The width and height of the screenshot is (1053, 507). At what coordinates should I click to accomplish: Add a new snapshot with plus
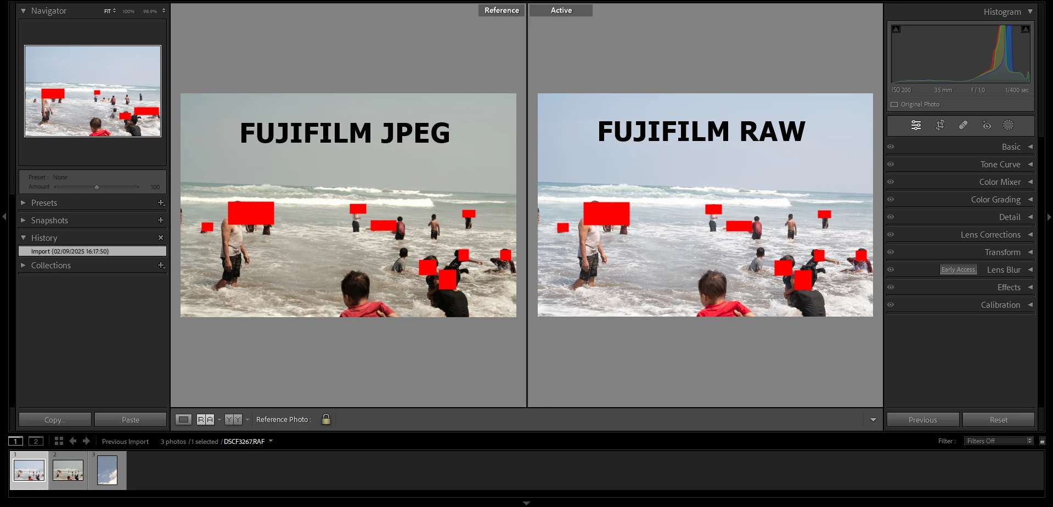click(161, 221)
